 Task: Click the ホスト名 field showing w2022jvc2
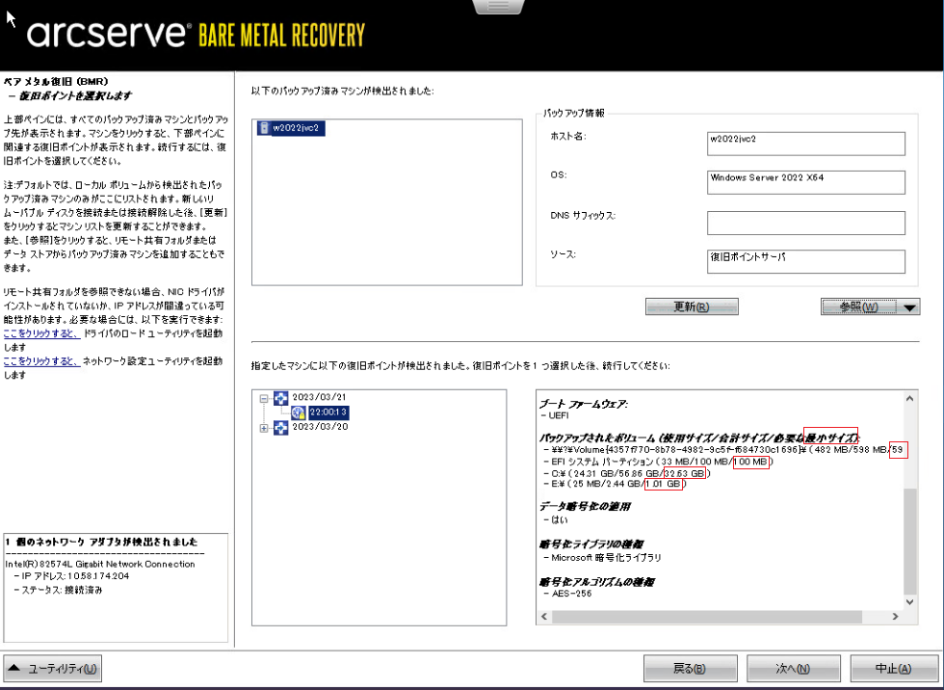point(805,144)
